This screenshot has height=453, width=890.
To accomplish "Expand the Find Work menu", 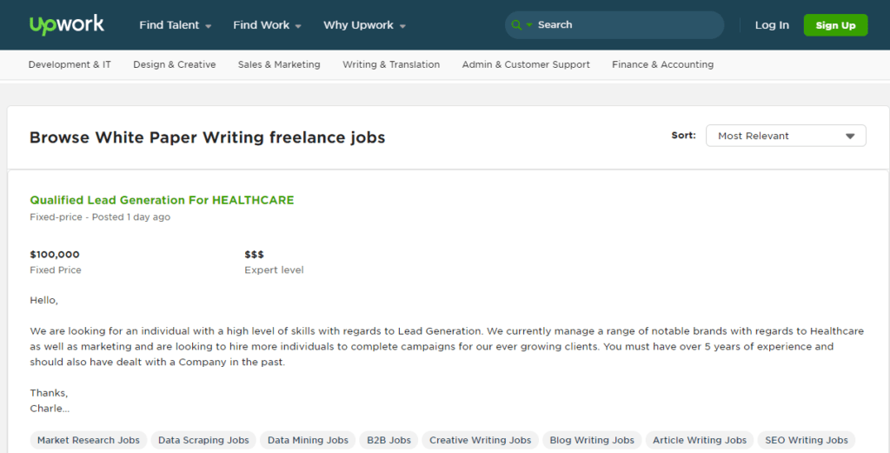I will [268, 25].
